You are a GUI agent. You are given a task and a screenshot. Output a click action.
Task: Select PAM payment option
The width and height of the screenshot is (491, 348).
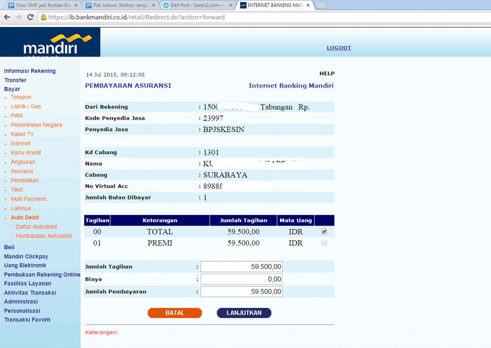click(x=17, y=116)
